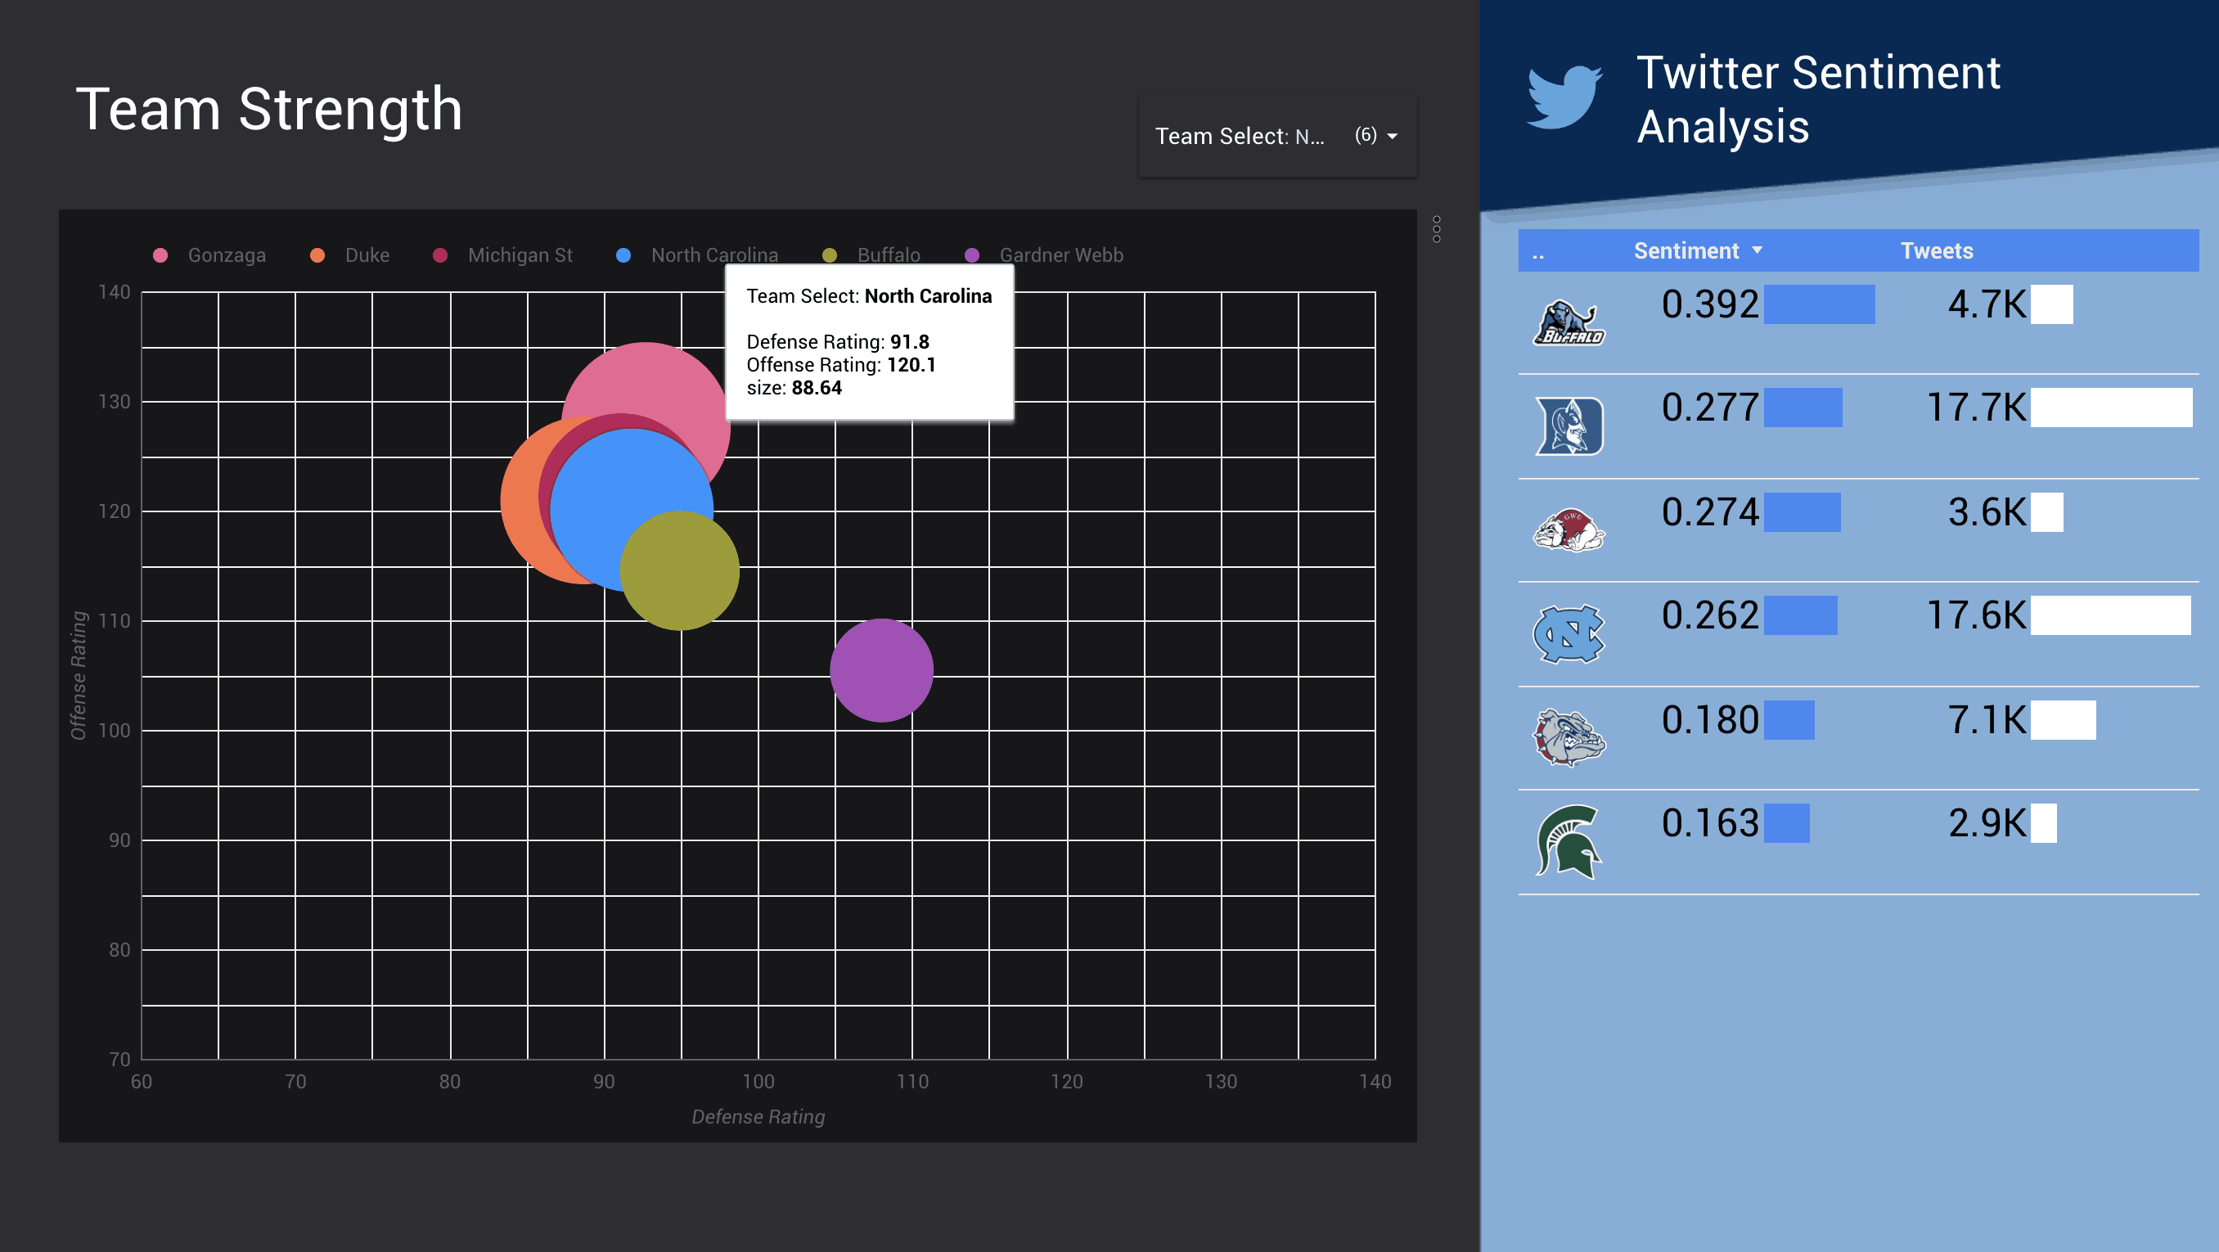Select the olive Buffalo bubble
This screenshot has width=2219, height=1252.
680,570
